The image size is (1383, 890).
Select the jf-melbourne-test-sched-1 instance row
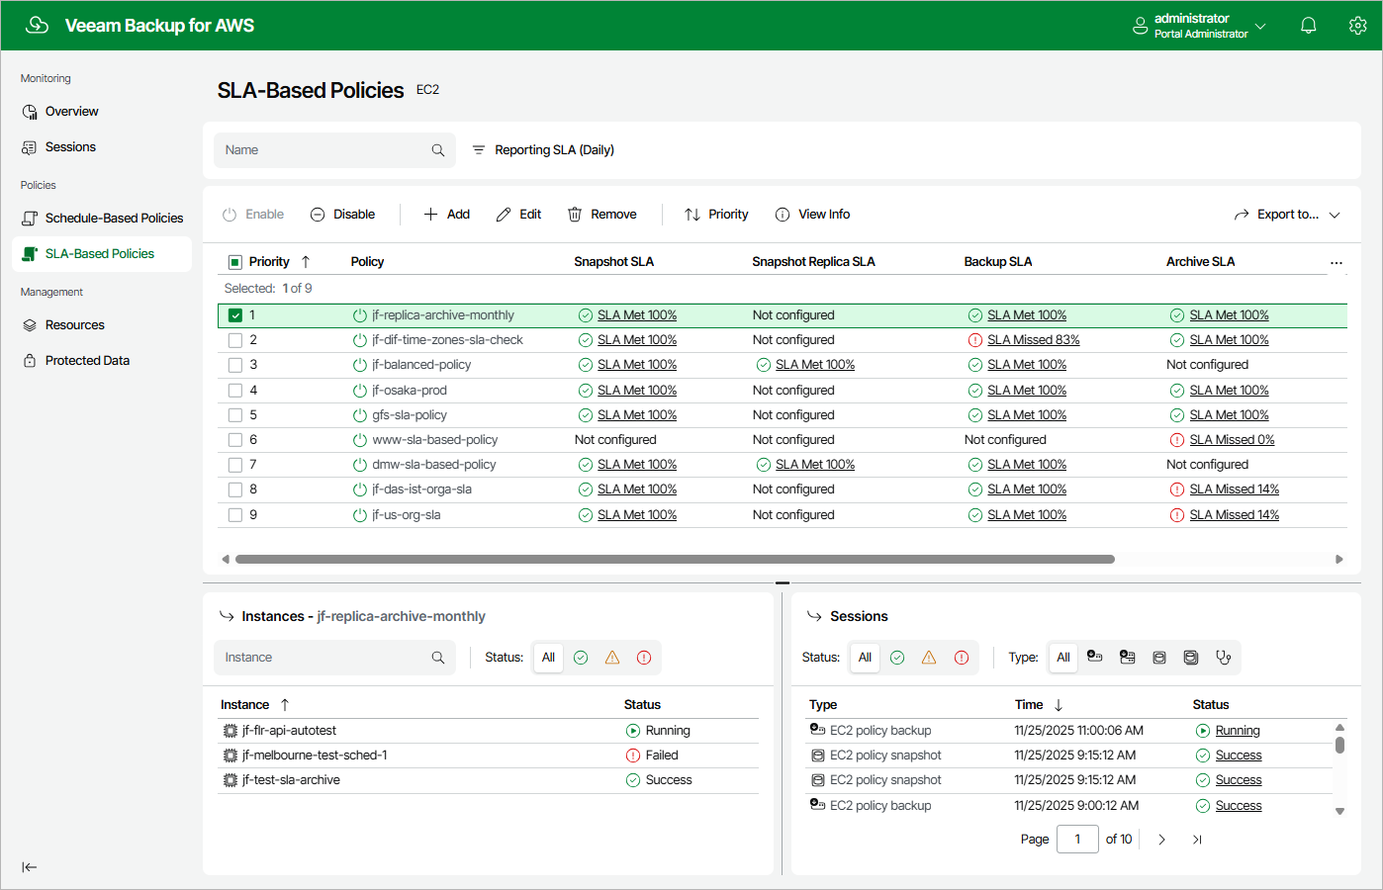coord(488,756)
